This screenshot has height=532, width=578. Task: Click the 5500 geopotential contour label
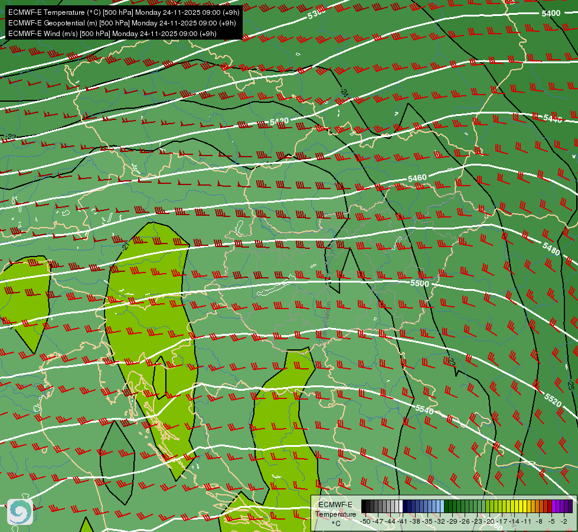[420, 283]
